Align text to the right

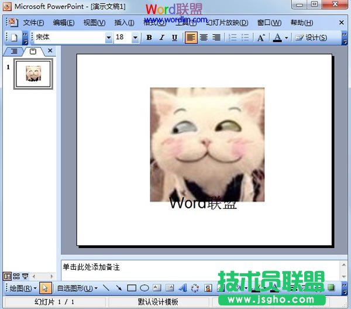[x=216, y=37]
